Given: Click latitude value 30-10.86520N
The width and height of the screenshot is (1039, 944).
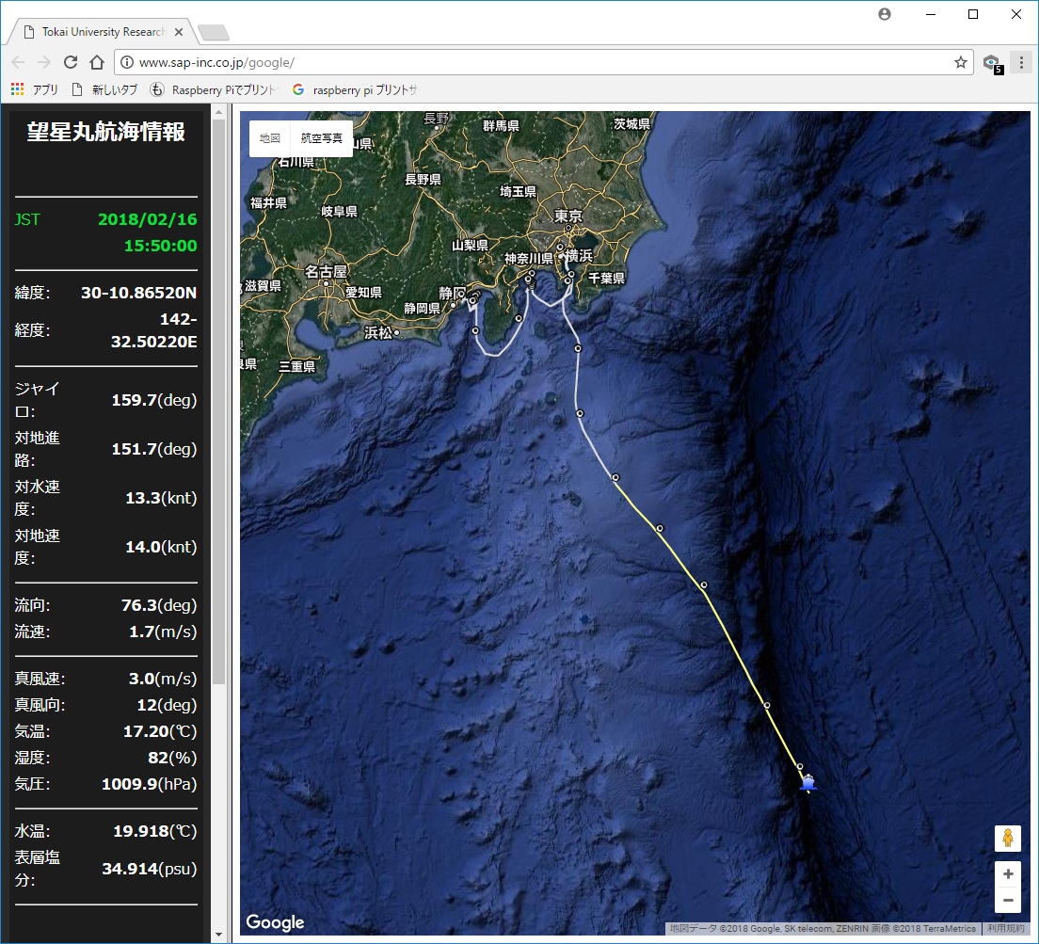Looking at the screenshot, I should pos(139,292).
